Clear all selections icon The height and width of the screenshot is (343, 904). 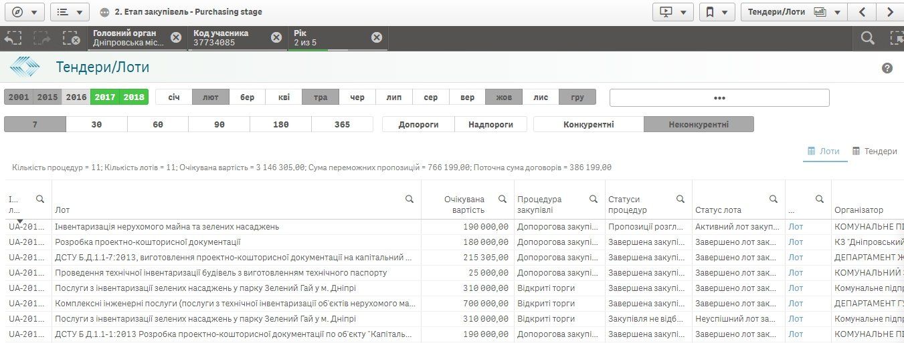coord(72,39)
